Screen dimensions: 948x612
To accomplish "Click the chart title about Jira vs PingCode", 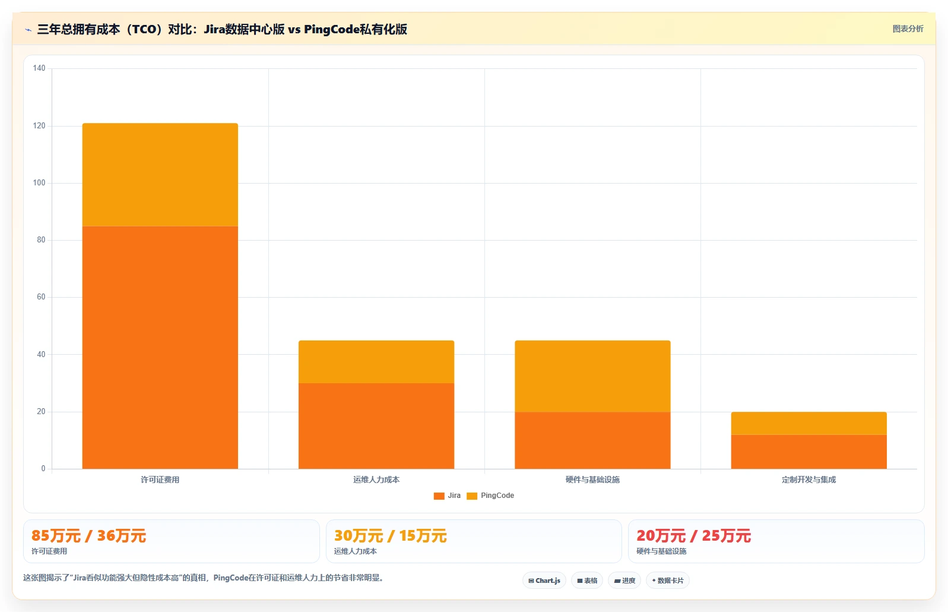I will (x=222, y=29).
